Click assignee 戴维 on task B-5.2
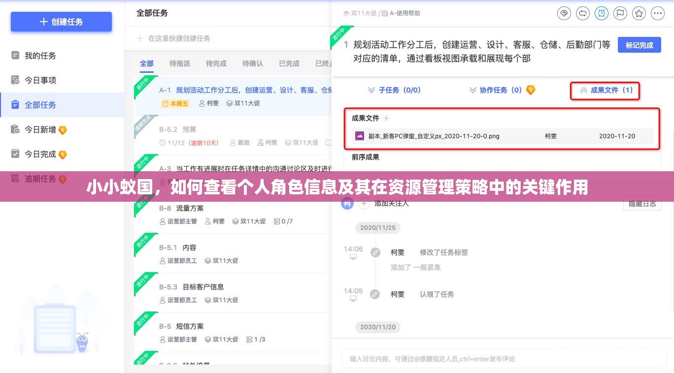The height and width of the screenshot is (373, 674). pyautogui.click(x=239, y=143)
